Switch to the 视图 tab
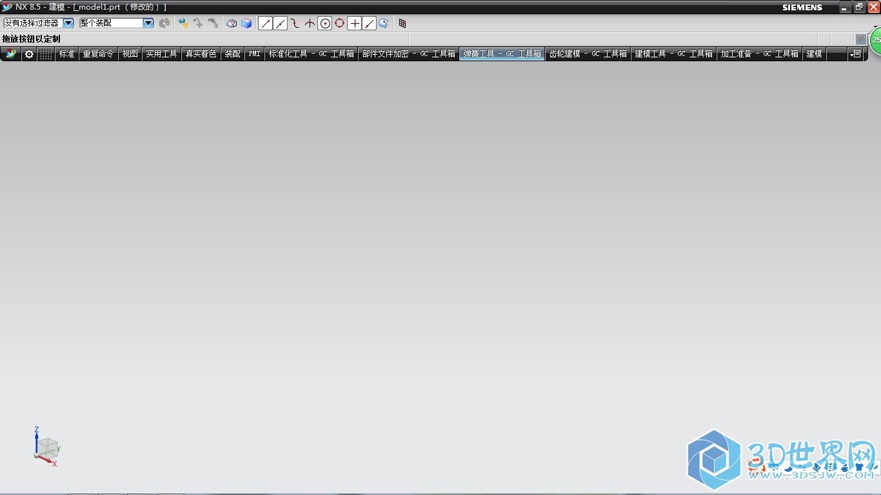The image size is (881, 495). pos(130,54)
